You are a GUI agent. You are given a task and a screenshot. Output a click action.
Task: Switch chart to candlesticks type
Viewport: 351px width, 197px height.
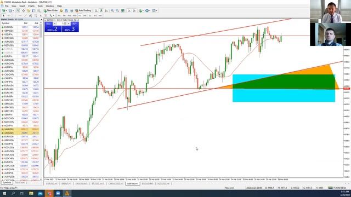coord(101,10)
